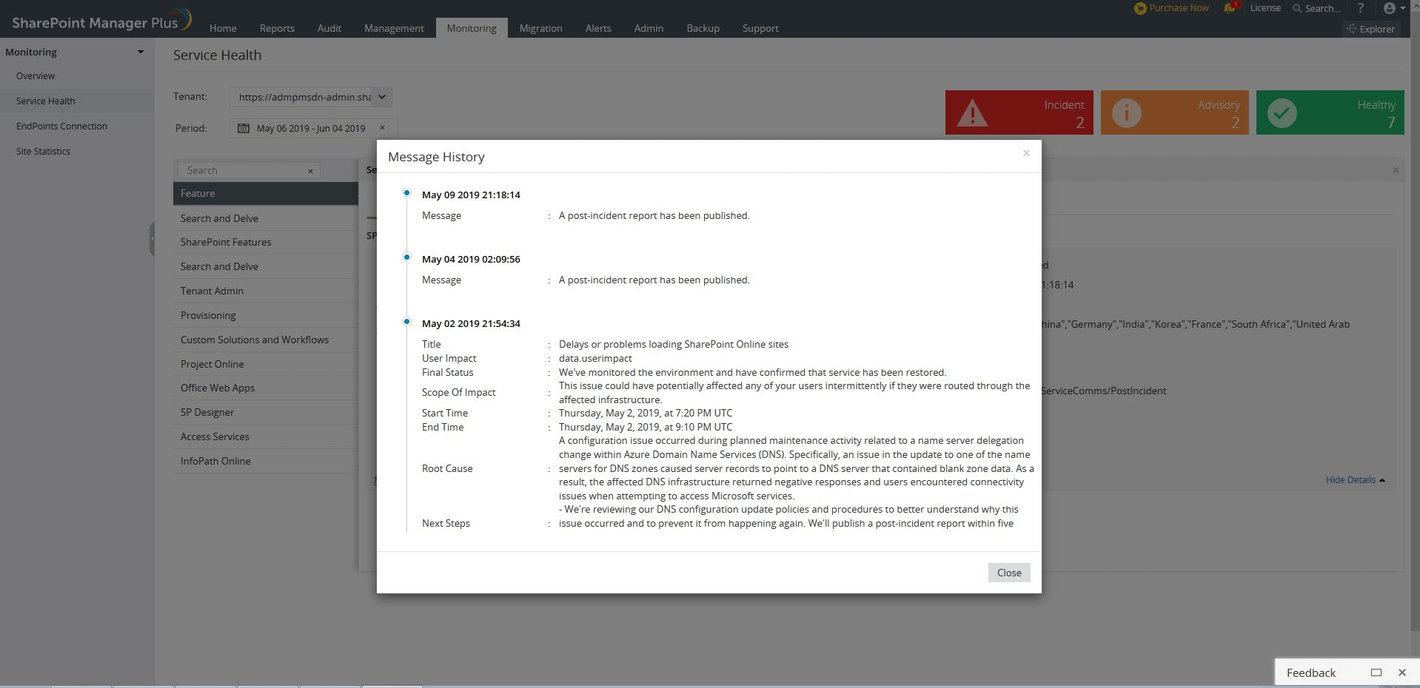Collapse the left sidebar handle

(152, 238)
